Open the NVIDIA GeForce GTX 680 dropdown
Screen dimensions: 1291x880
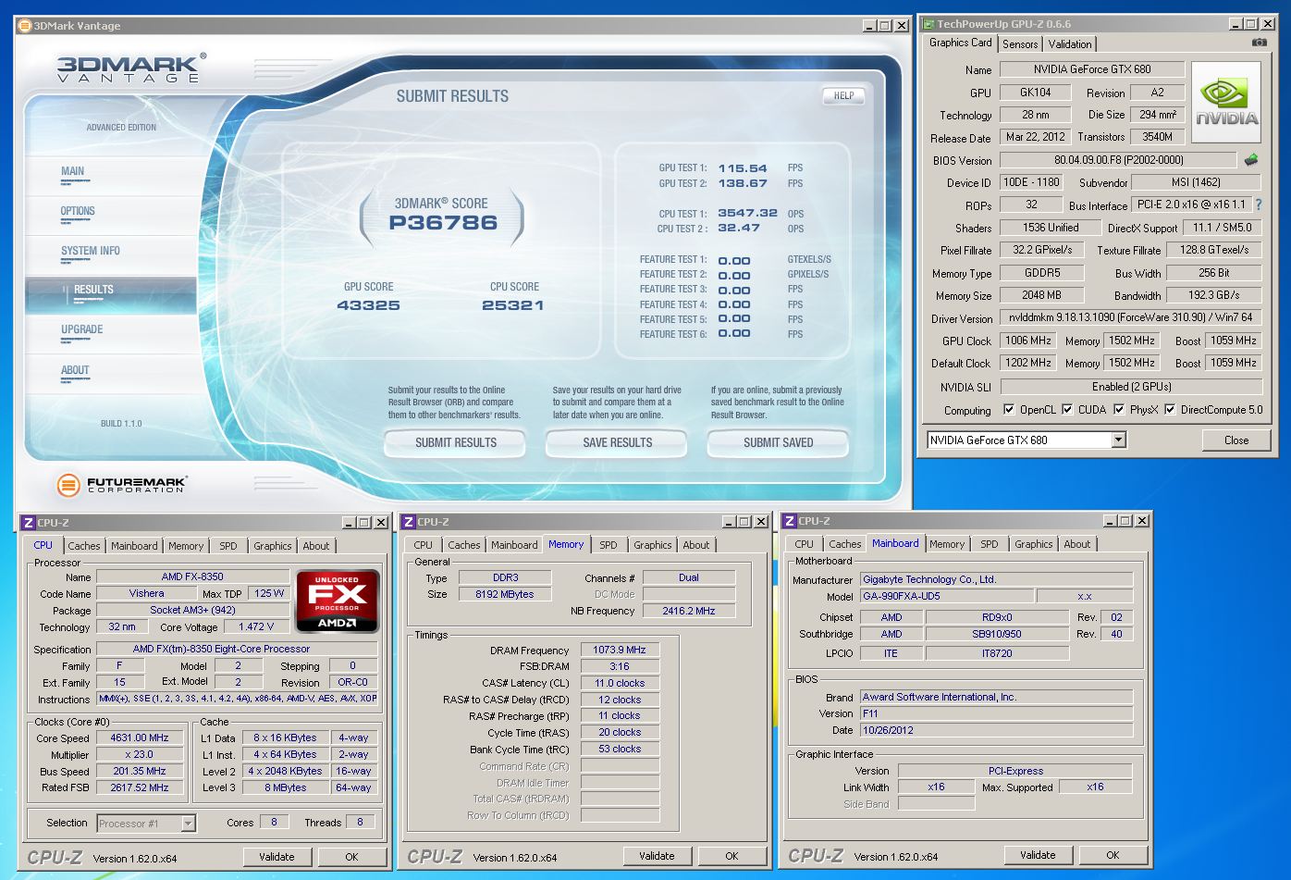pos(1118,440)
